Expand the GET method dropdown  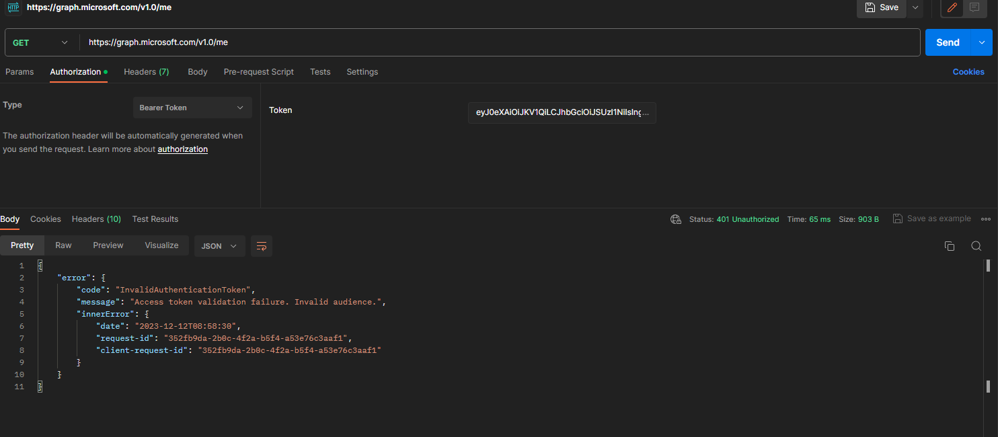coord(40,42)
